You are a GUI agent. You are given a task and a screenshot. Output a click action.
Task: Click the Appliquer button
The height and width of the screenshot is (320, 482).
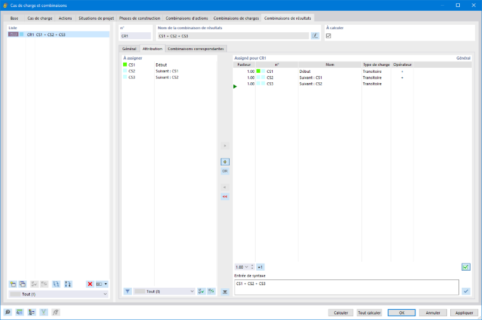tap(464, 312)
